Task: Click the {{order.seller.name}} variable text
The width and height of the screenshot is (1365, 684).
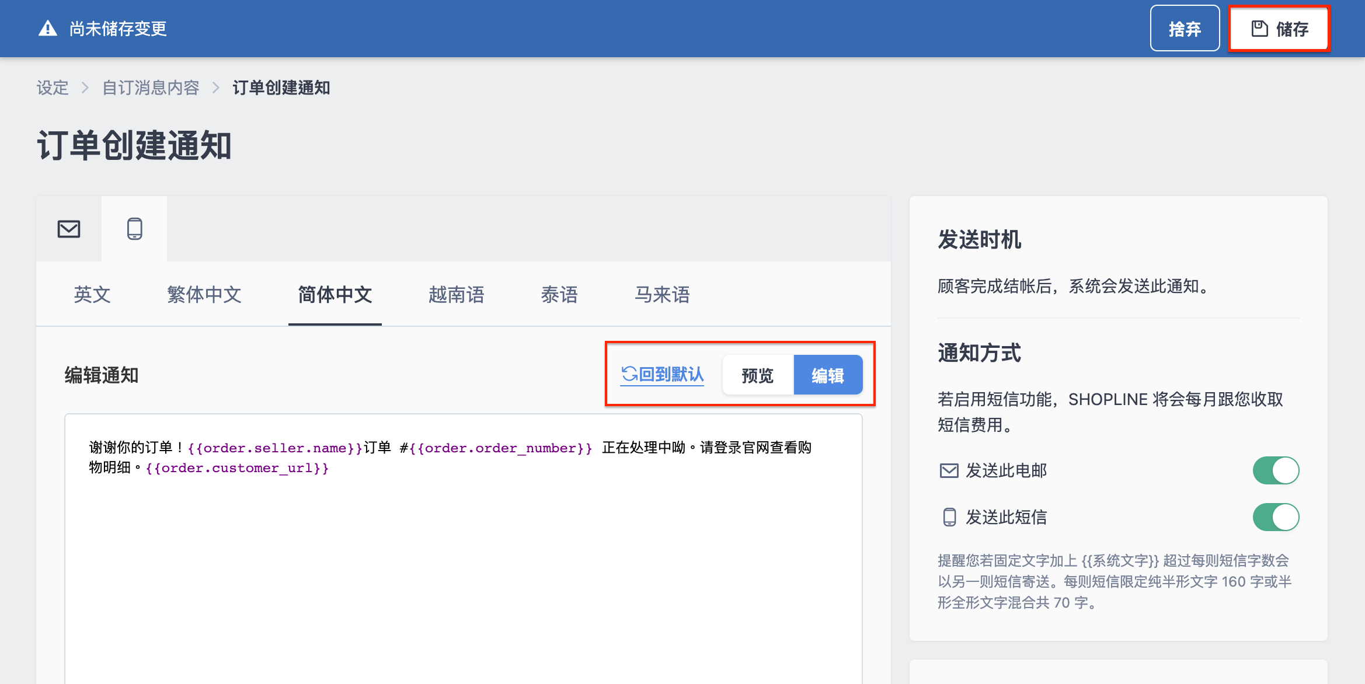Action: (274, 448)
